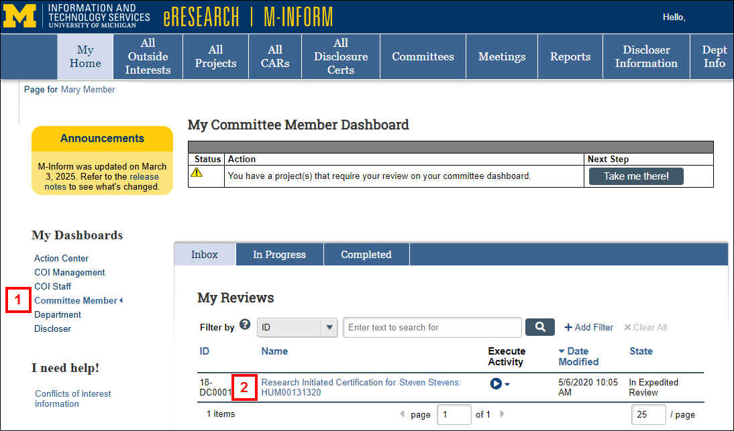The image size is (734, 431).
Task: Click the search magnifying glass icon
Action: (539, 327)
